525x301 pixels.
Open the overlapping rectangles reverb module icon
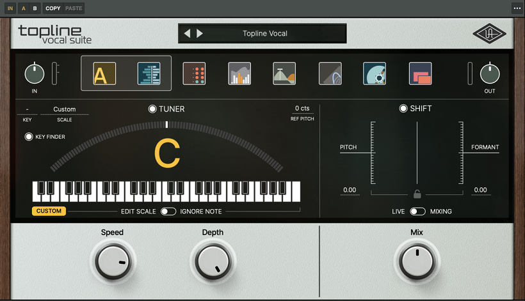pyautogui.click(x=421, y=73)
